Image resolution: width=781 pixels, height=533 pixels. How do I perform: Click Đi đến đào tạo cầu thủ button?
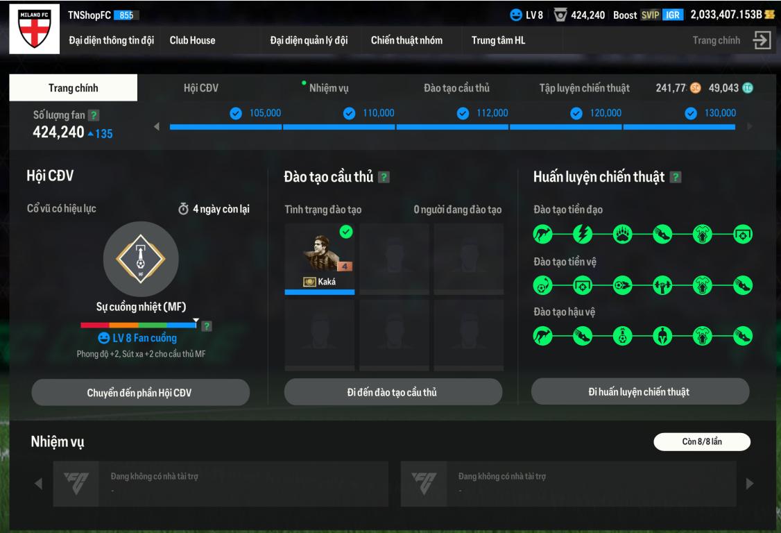393,392
